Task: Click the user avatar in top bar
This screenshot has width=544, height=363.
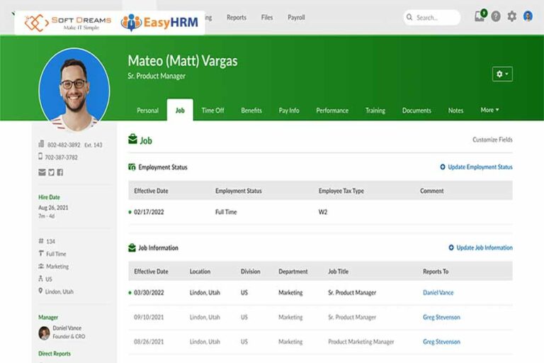Action: (x=528, y=16)
